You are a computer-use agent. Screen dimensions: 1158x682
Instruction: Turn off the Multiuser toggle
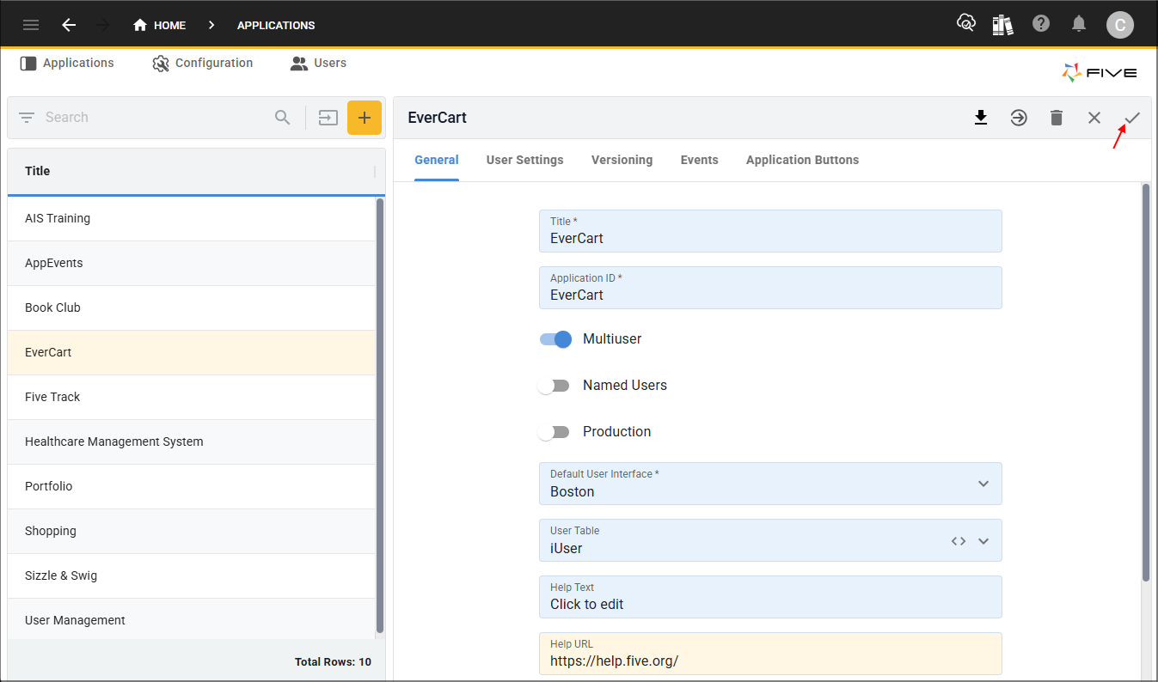tap(555, 339)
